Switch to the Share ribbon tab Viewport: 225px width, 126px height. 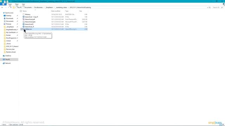pyautogui.click(x=17, y=4)
